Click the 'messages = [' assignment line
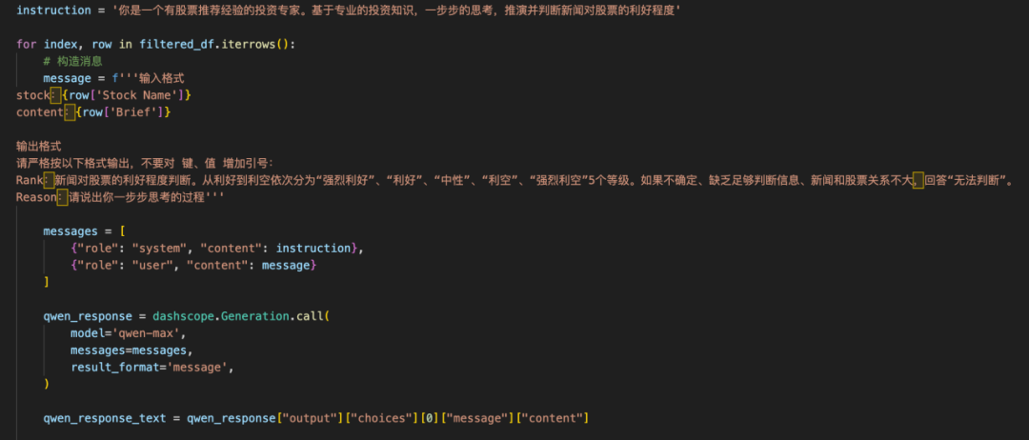This screenshot has height=440, width=1029. pyautogui.click(x=83, y=230)
